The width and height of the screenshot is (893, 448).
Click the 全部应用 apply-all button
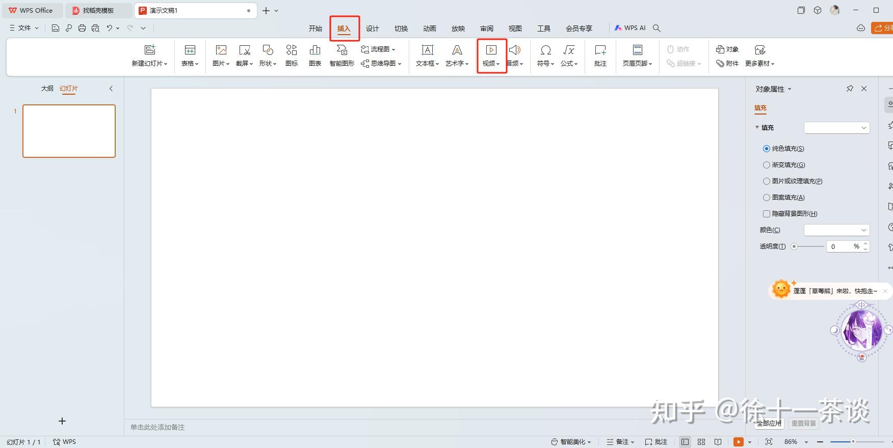point(769,423)
